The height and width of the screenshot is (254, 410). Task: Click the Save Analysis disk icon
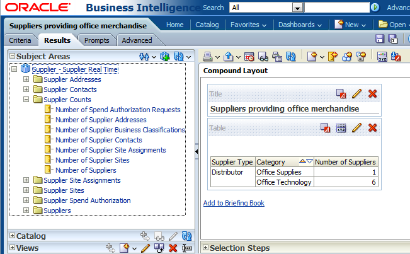coord(380,38)
